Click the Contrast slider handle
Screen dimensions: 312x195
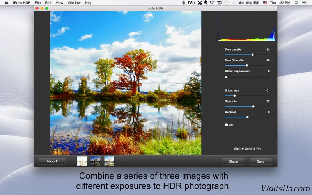[x=248, y=117]
